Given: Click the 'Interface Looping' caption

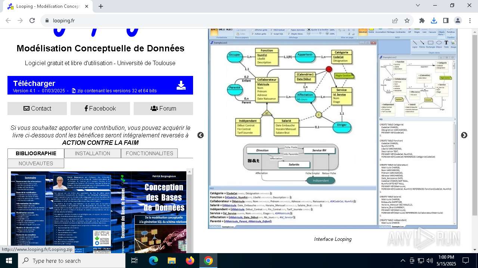Looking at the screenshot, I should pyautogui.click(x=333, y=239).
